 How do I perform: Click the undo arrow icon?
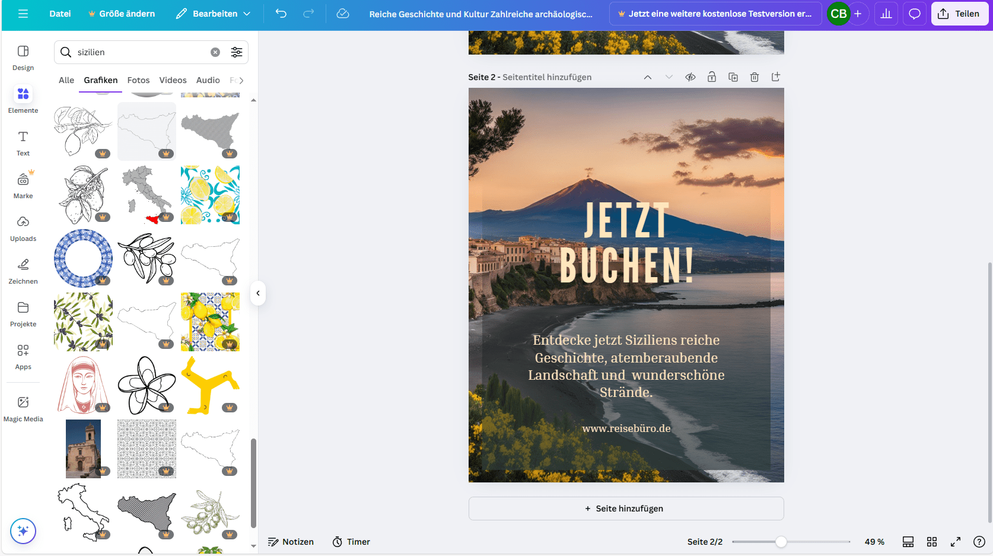[281, 14]
